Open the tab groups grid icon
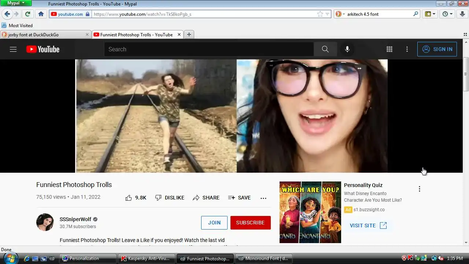Viewport: 469px width, 264px height. [x=465, y=34]
